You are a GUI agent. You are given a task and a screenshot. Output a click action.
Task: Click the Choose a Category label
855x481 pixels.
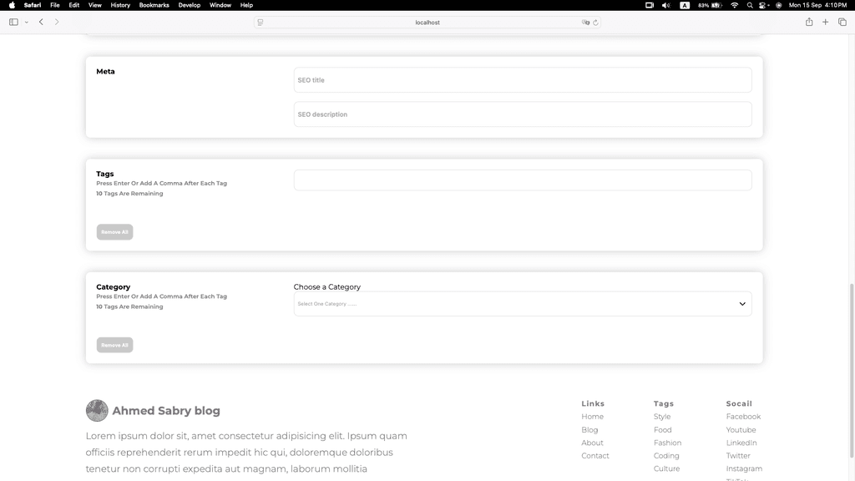[x=327, y=287]
